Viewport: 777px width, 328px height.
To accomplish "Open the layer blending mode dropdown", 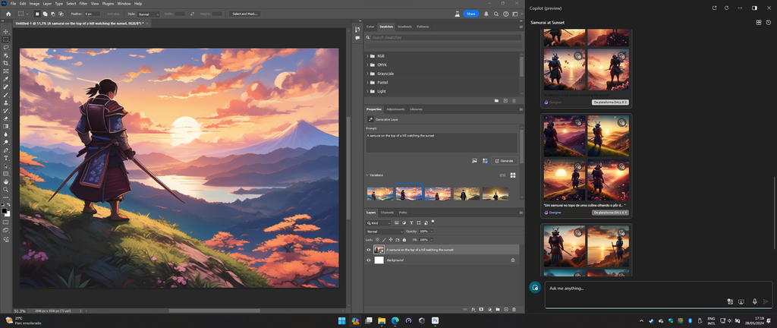I will 385,232.
